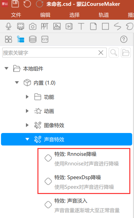Click the camera capture icon

click(33, 26)
